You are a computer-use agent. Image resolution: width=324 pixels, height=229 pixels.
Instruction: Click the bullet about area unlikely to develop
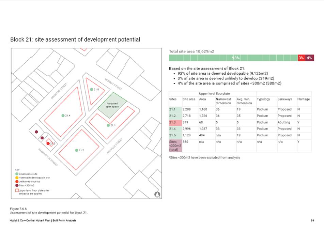tap(226, 78)
